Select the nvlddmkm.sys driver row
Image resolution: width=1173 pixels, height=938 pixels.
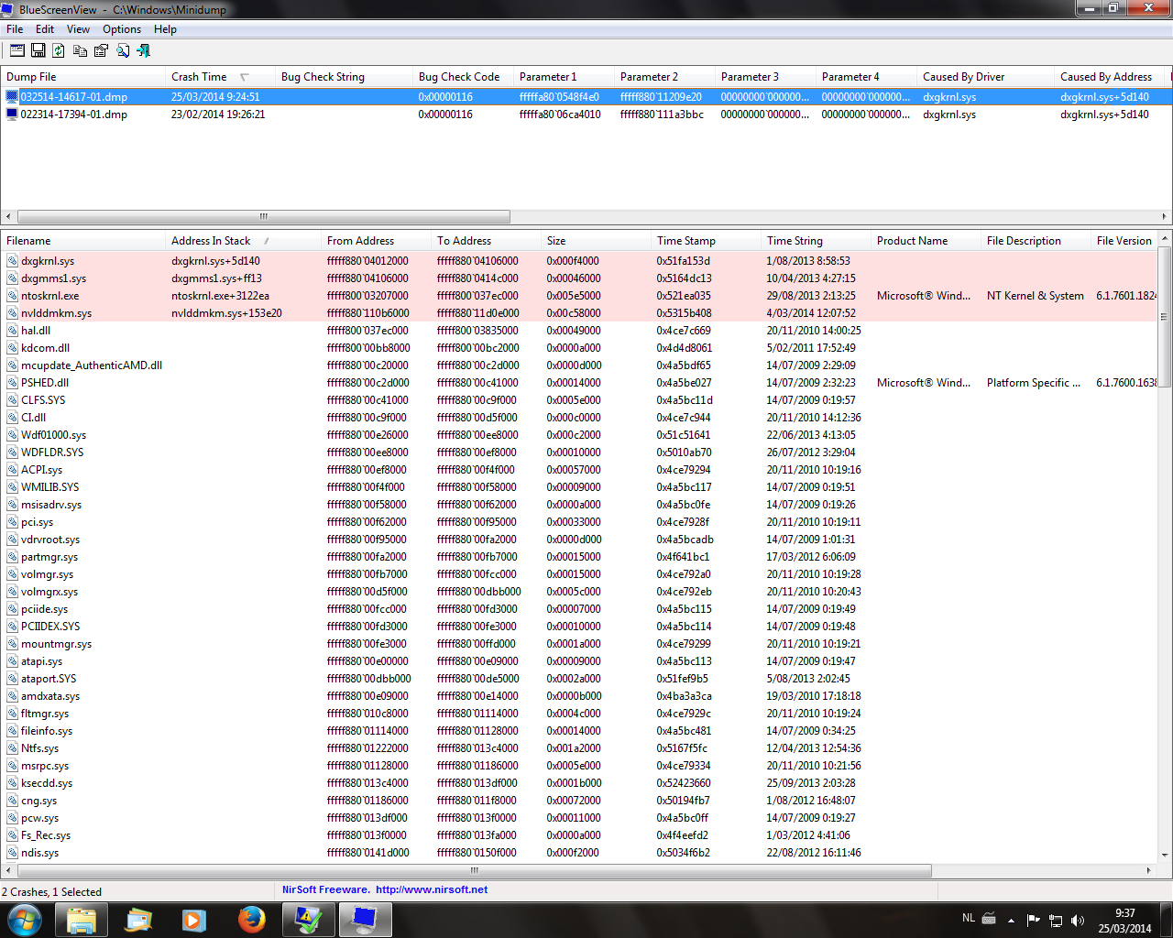(x=56, y=313)
